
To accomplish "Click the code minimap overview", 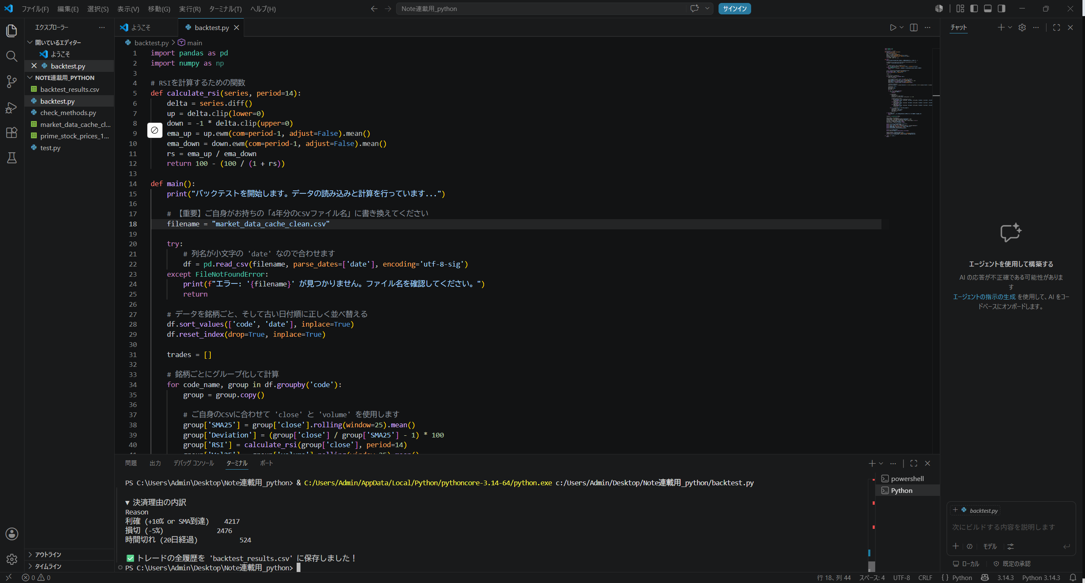I will (908, 93).
